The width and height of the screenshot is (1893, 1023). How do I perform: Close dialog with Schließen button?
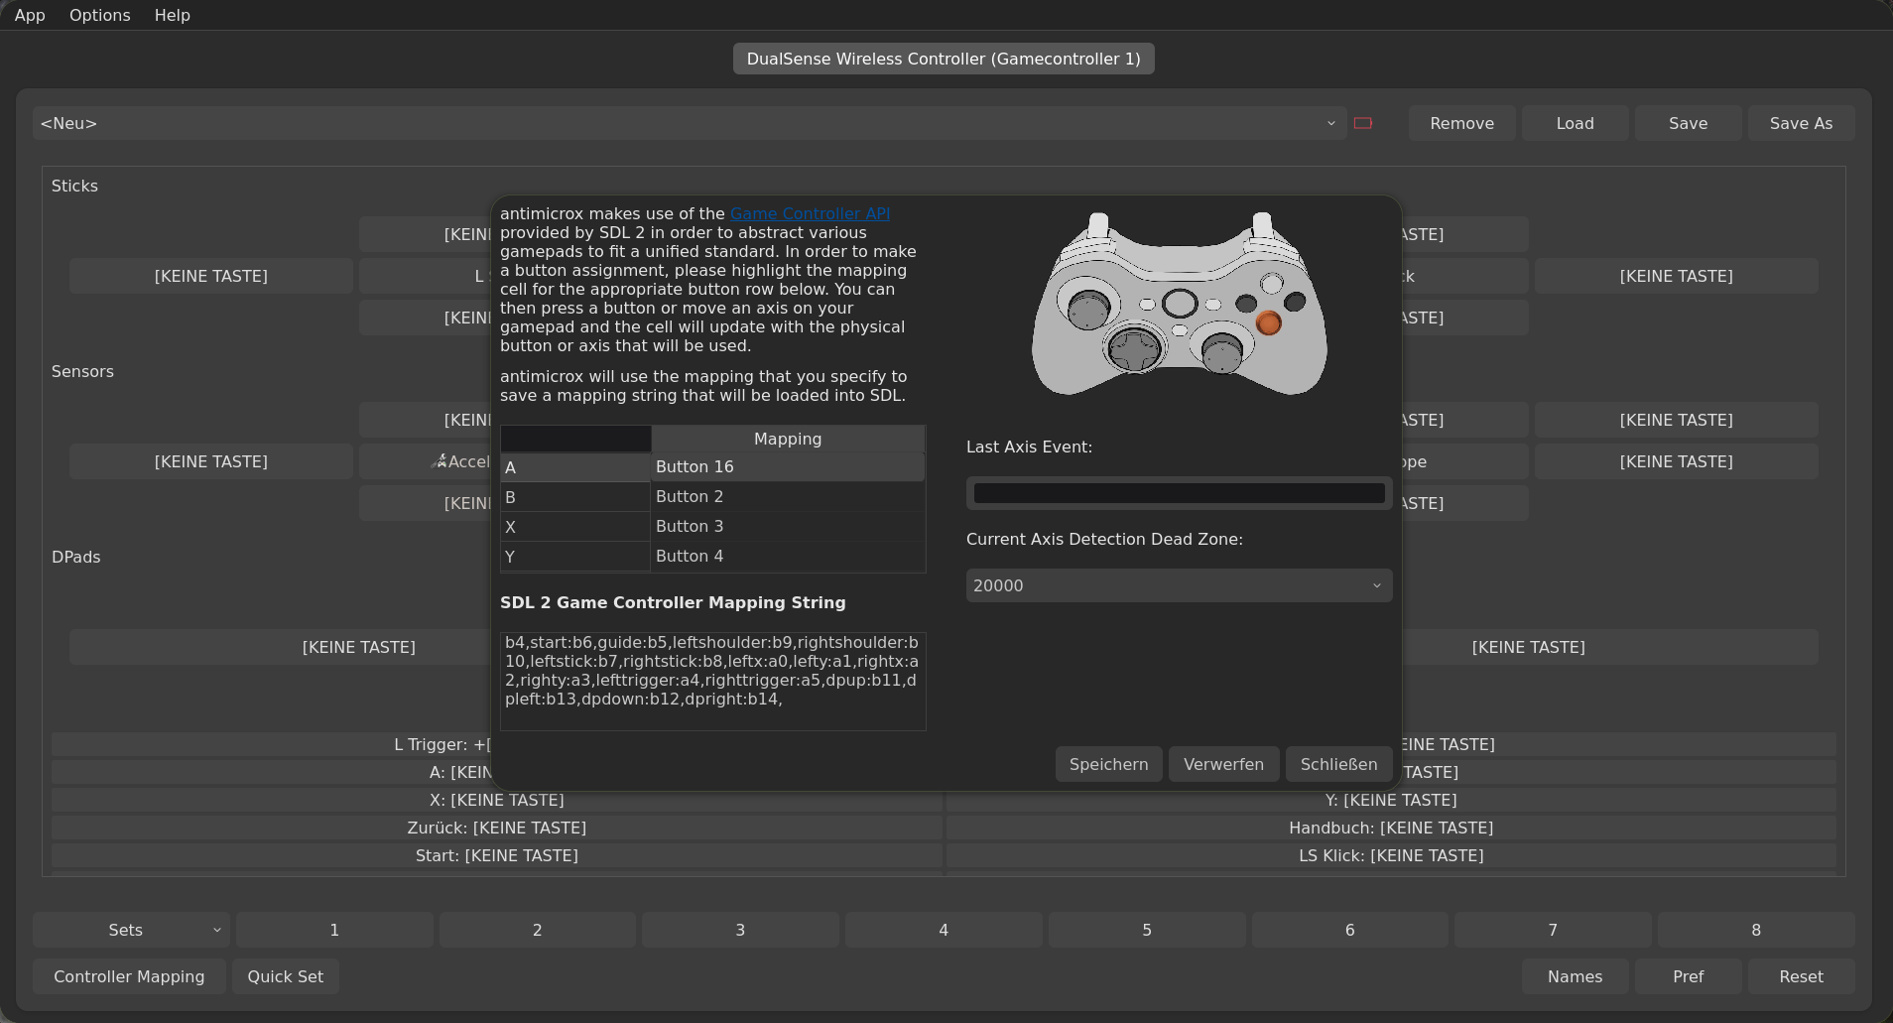[1338, 764]
